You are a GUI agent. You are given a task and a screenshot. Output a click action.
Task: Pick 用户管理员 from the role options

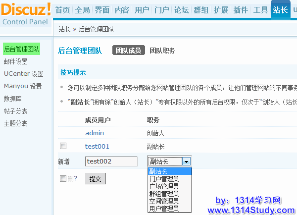click(x=164, y=209)
